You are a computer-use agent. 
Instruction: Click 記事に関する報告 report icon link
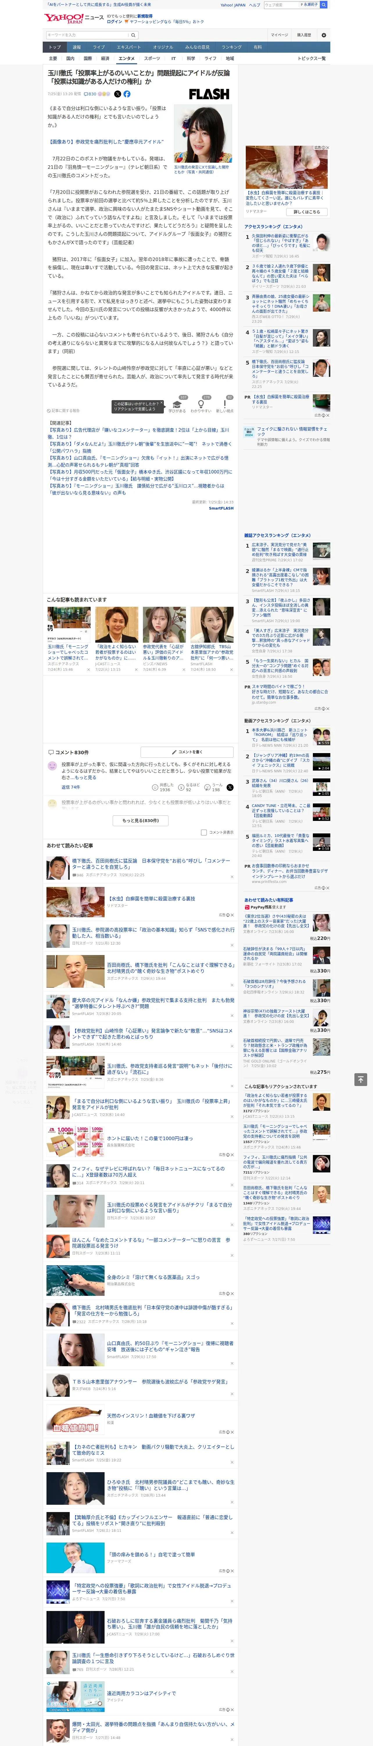pyautogui.click(x=64, y=410)
